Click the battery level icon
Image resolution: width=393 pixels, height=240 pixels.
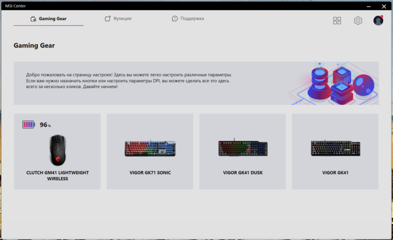tap(29, 124)
